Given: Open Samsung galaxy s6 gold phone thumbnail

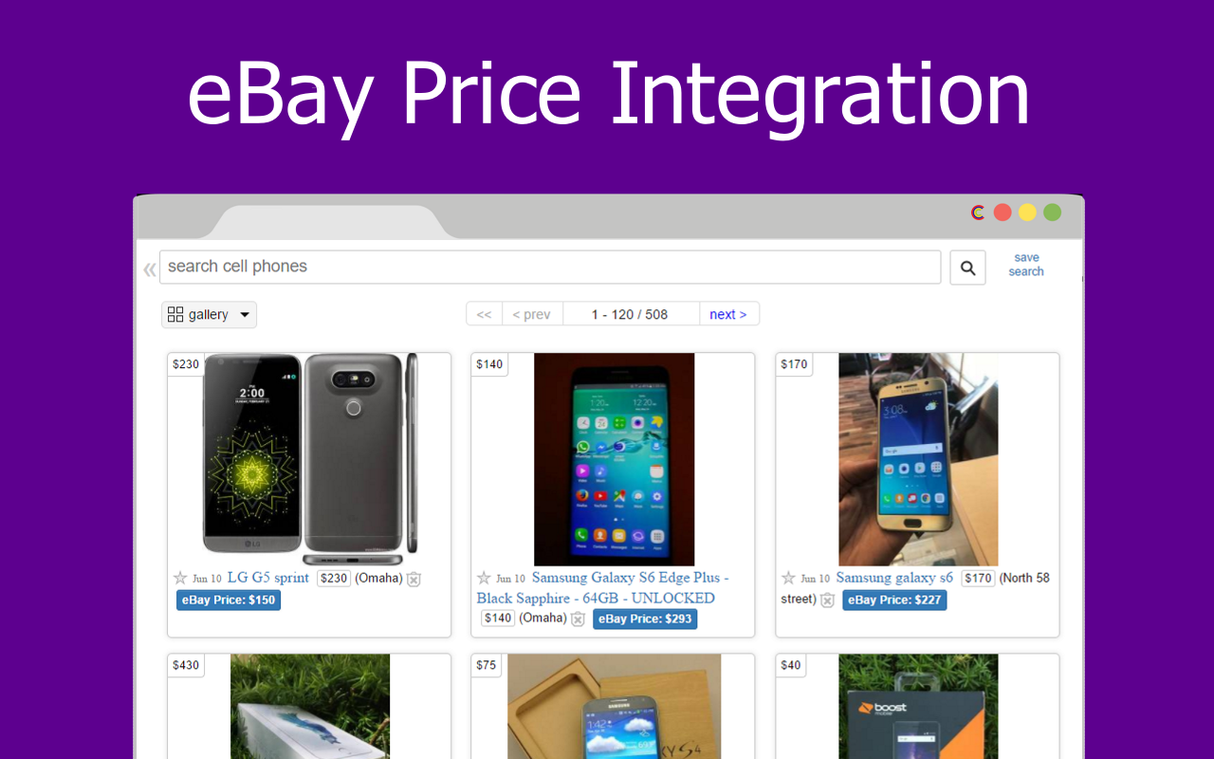Looking at the screenshot, I should (918, 460).
